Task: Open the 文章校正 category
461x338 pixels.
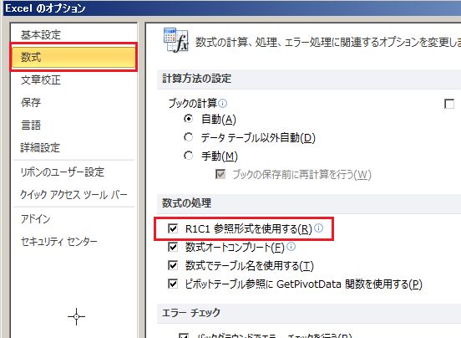Action: pyautogui.click(x=41, y=79)
